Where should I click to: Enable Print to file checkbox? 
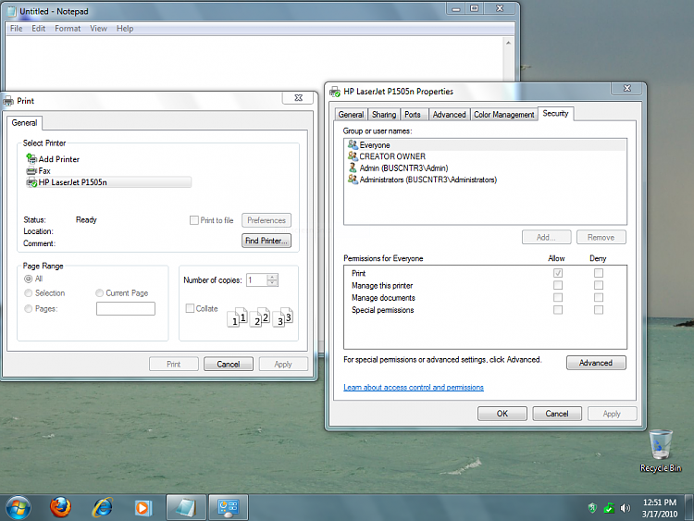click(x=194, y=220)
